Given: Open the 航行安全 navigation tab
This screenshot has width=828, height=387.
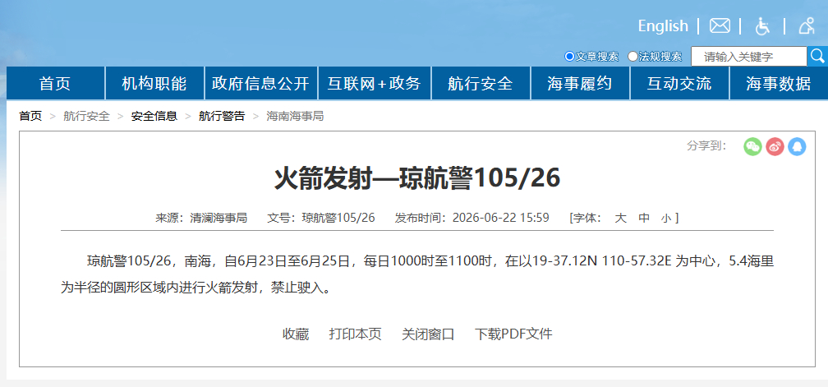Looking at the screenshot, I should (x=481, y=83).
